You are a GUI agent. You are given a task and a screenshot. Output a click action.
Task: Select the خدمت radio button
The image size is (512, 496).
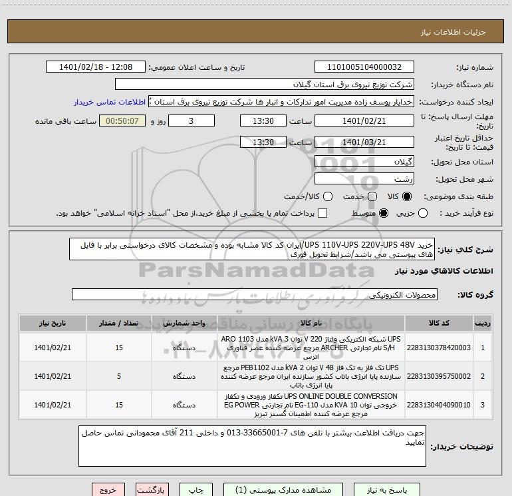tap(372, 196)
